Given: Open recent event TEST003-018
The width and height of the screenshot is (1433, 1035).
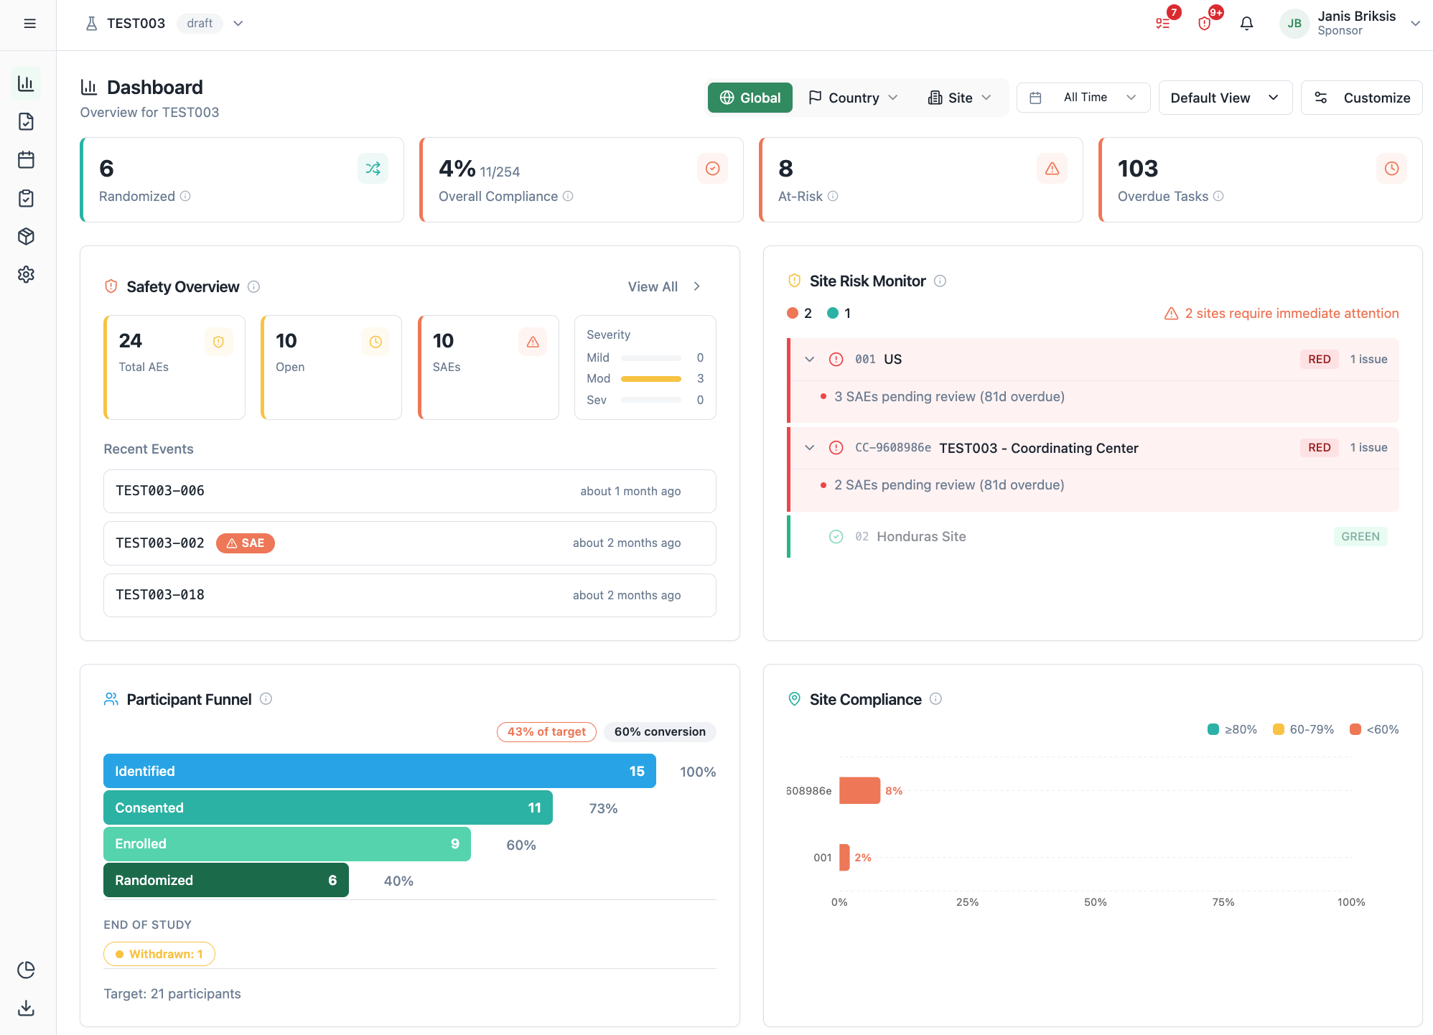Looking at the screenshot, I should point(410,595).
